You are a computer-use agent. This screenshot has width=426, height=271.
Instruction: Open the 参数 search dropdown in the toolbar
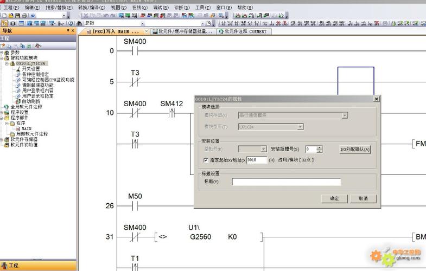[x=142, y=23]
